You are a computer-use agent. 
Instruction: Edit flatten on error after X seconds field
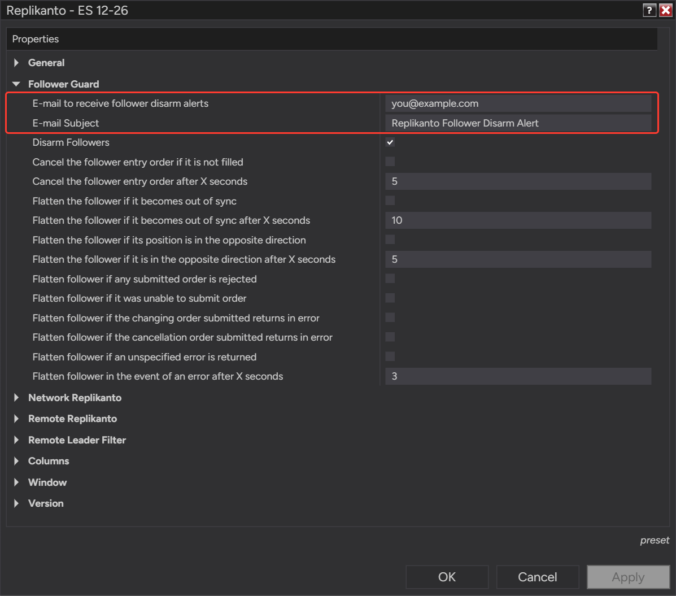518,376
